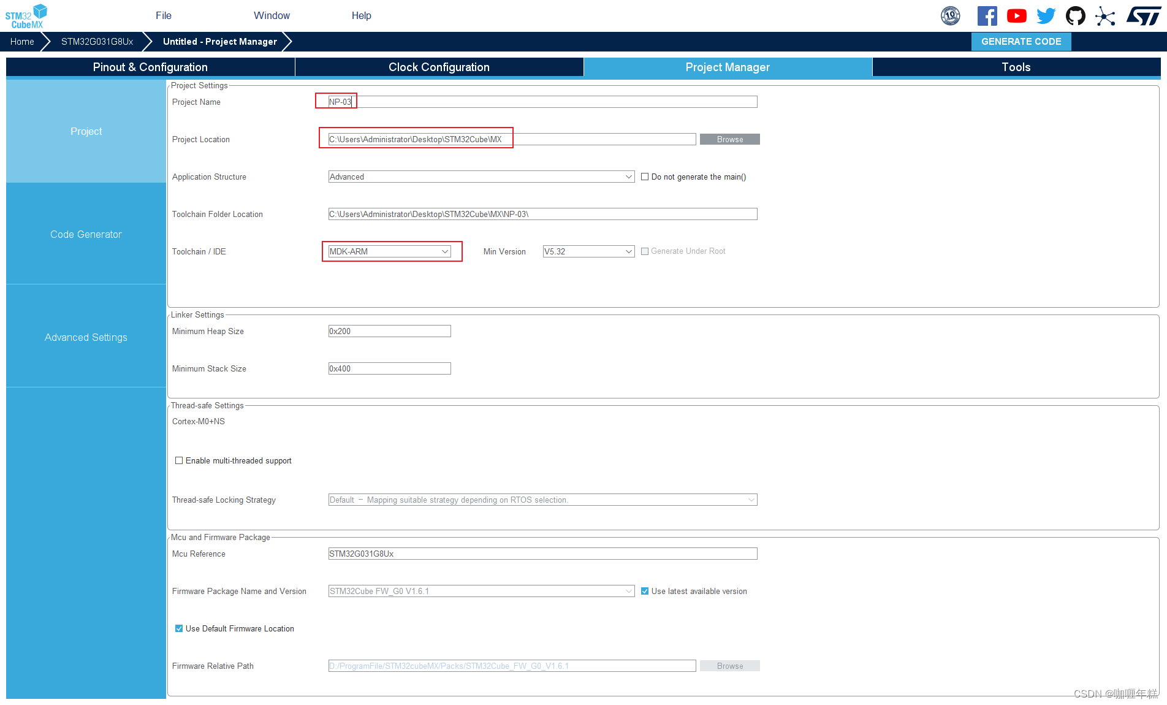The image size is (1167, 705).
Task: Click the Firmware Relative Path field
Action: click(x=512, y=666)
